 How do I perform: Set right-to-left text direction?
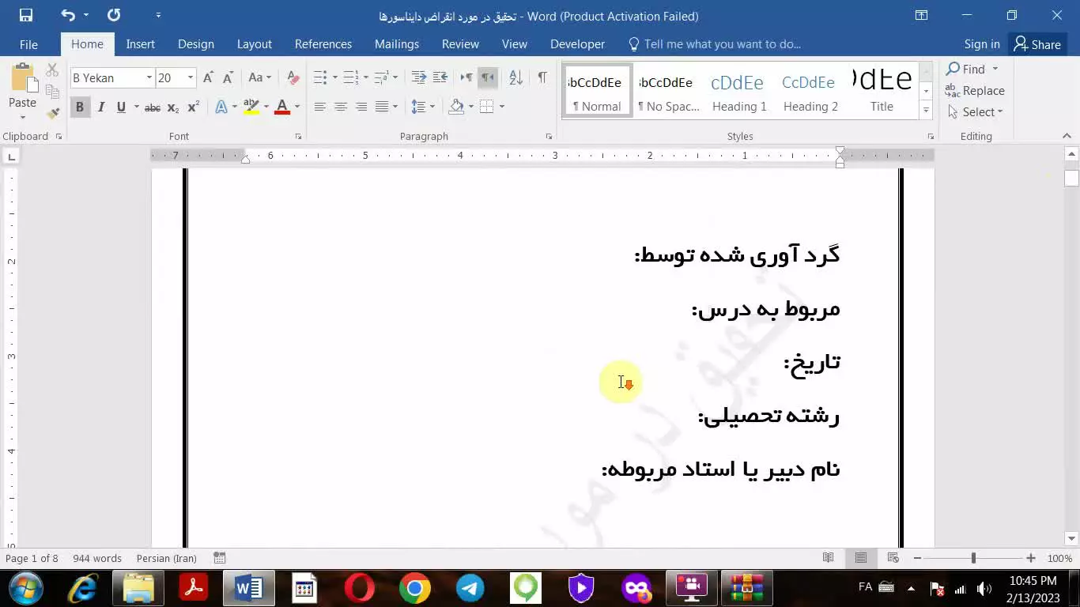point(487,77)
